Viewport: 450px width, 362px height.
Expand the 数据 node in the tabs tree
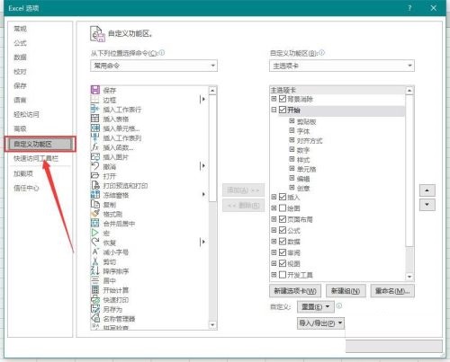[274, 241]
